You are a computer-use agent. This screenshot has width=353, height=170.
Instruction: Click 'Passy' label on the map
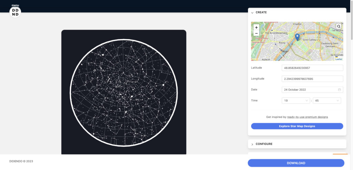pos(282,43)
